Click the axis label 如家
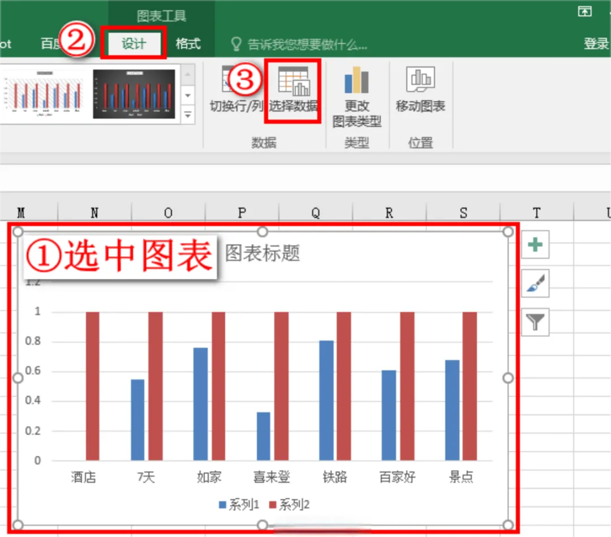Image resolution: width=611 pixels, height=537 pixels. 209,477
